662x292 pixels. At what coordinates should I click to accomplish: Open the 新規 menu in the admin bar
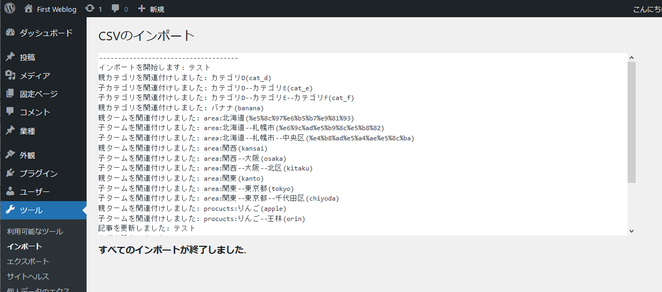[x=157, y=9]
